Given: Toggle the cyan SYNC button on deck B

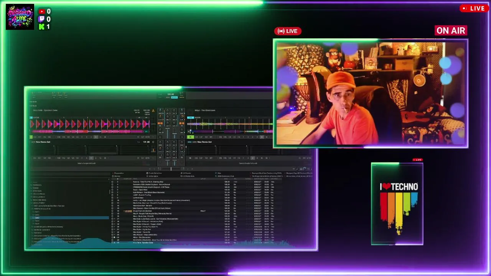Looking at the screenshot, I should point(191,118).
